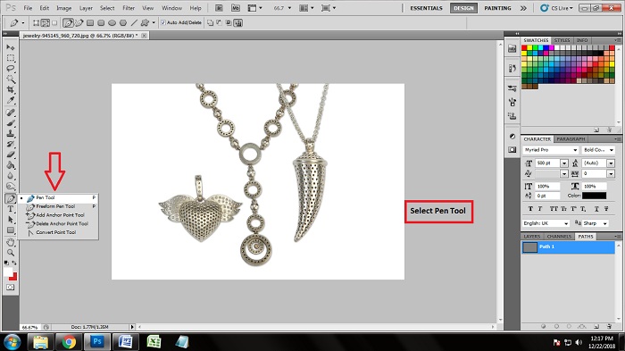The width and height of the screenshot is (625, 351).
Task: Open Sharp anti-aliasing dropdown
Action: coord(596,223)
